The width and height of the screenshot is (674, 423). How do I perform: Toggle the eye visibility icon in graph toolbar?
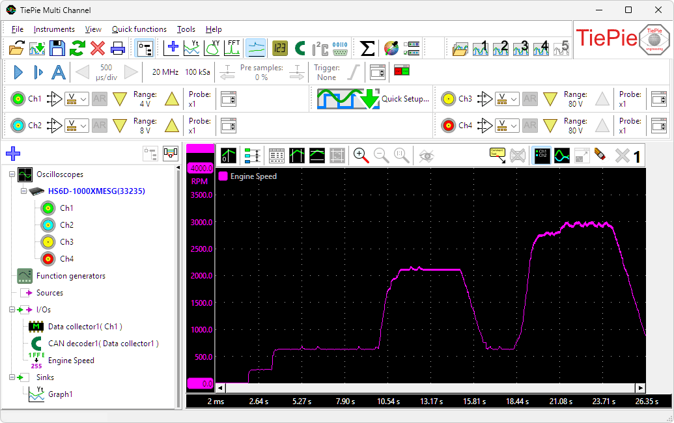click(427, 156)
